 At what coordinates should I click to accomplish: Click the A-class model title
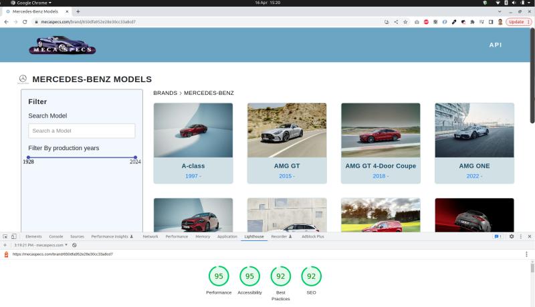[x=193, y=166]
